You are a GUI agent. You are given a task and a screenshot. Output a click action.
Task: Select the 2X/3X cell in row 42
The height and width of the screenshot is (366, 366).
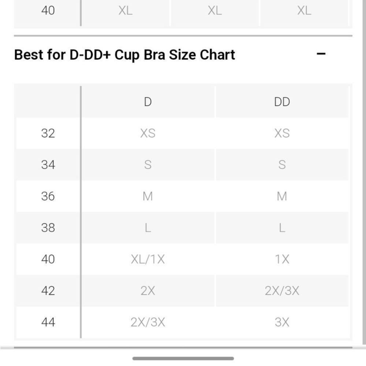coord(282,291)
